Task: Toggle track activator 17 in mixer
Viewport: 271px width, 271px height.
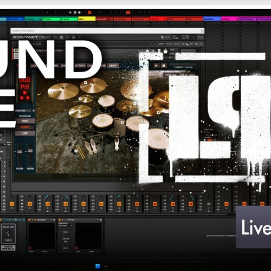Action: pyautogui.click(x=119, y=204)
